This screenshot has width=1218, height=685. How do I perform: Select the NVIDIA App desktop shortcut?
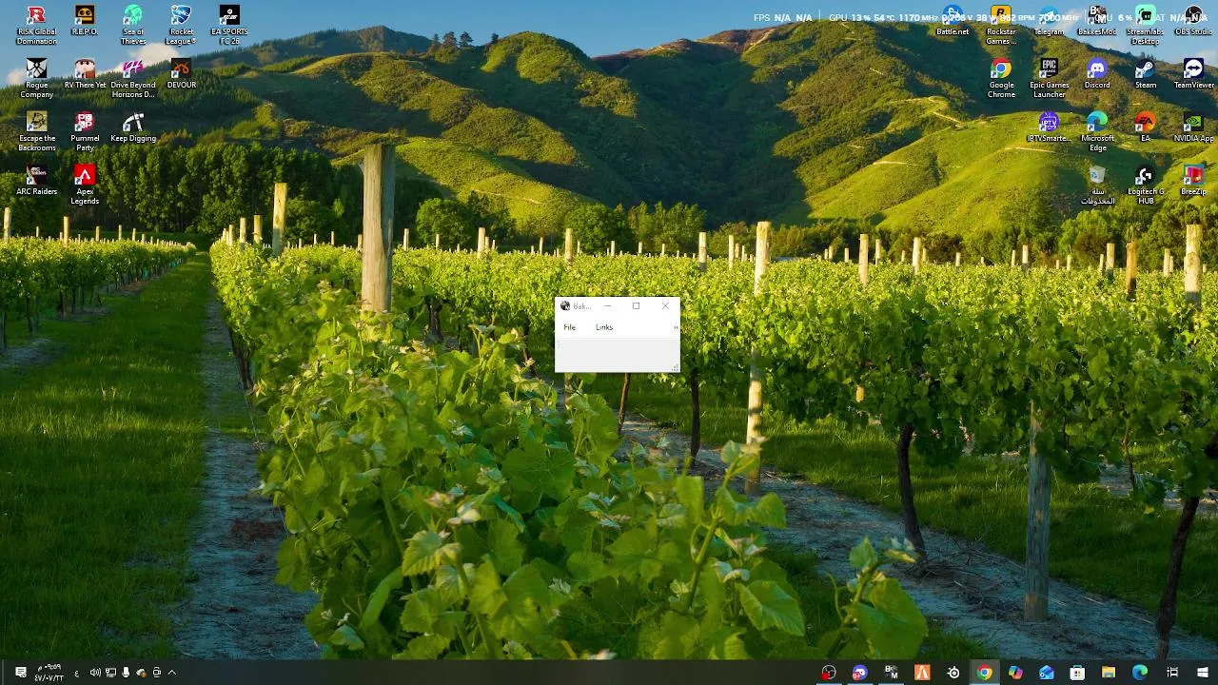[1193, 127]
